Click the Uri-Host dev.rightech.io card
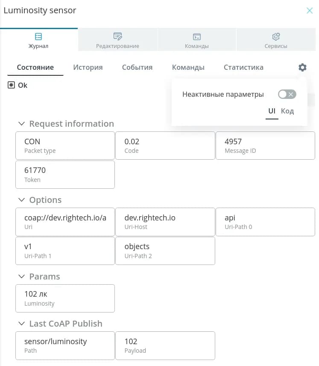This screenshot has width=319, height=366. pyautogui.click(x=165, y=222)
